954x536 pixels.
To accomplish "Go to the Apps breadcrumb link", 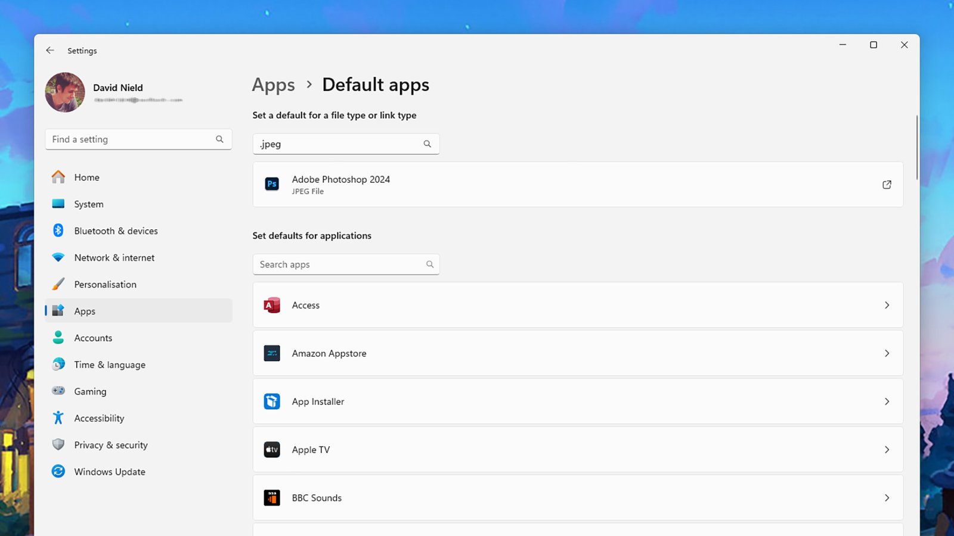I will pos(273,85).
